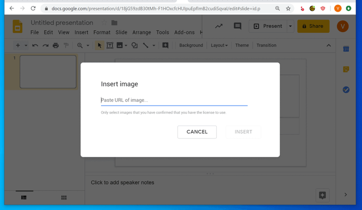Click the insert image icon

(119, 45)
